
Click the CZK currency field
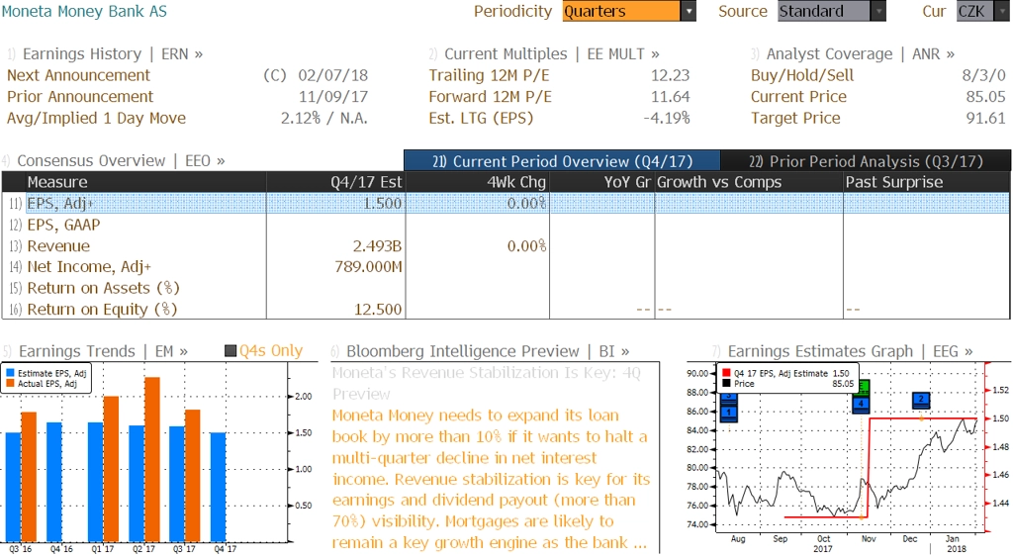(x=976, y=11)
